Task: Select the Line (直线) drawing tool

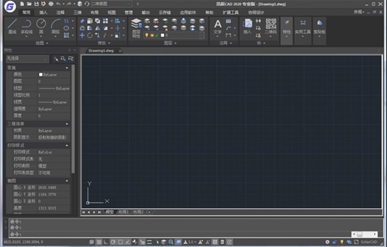Action: click(x=12, y=26)
